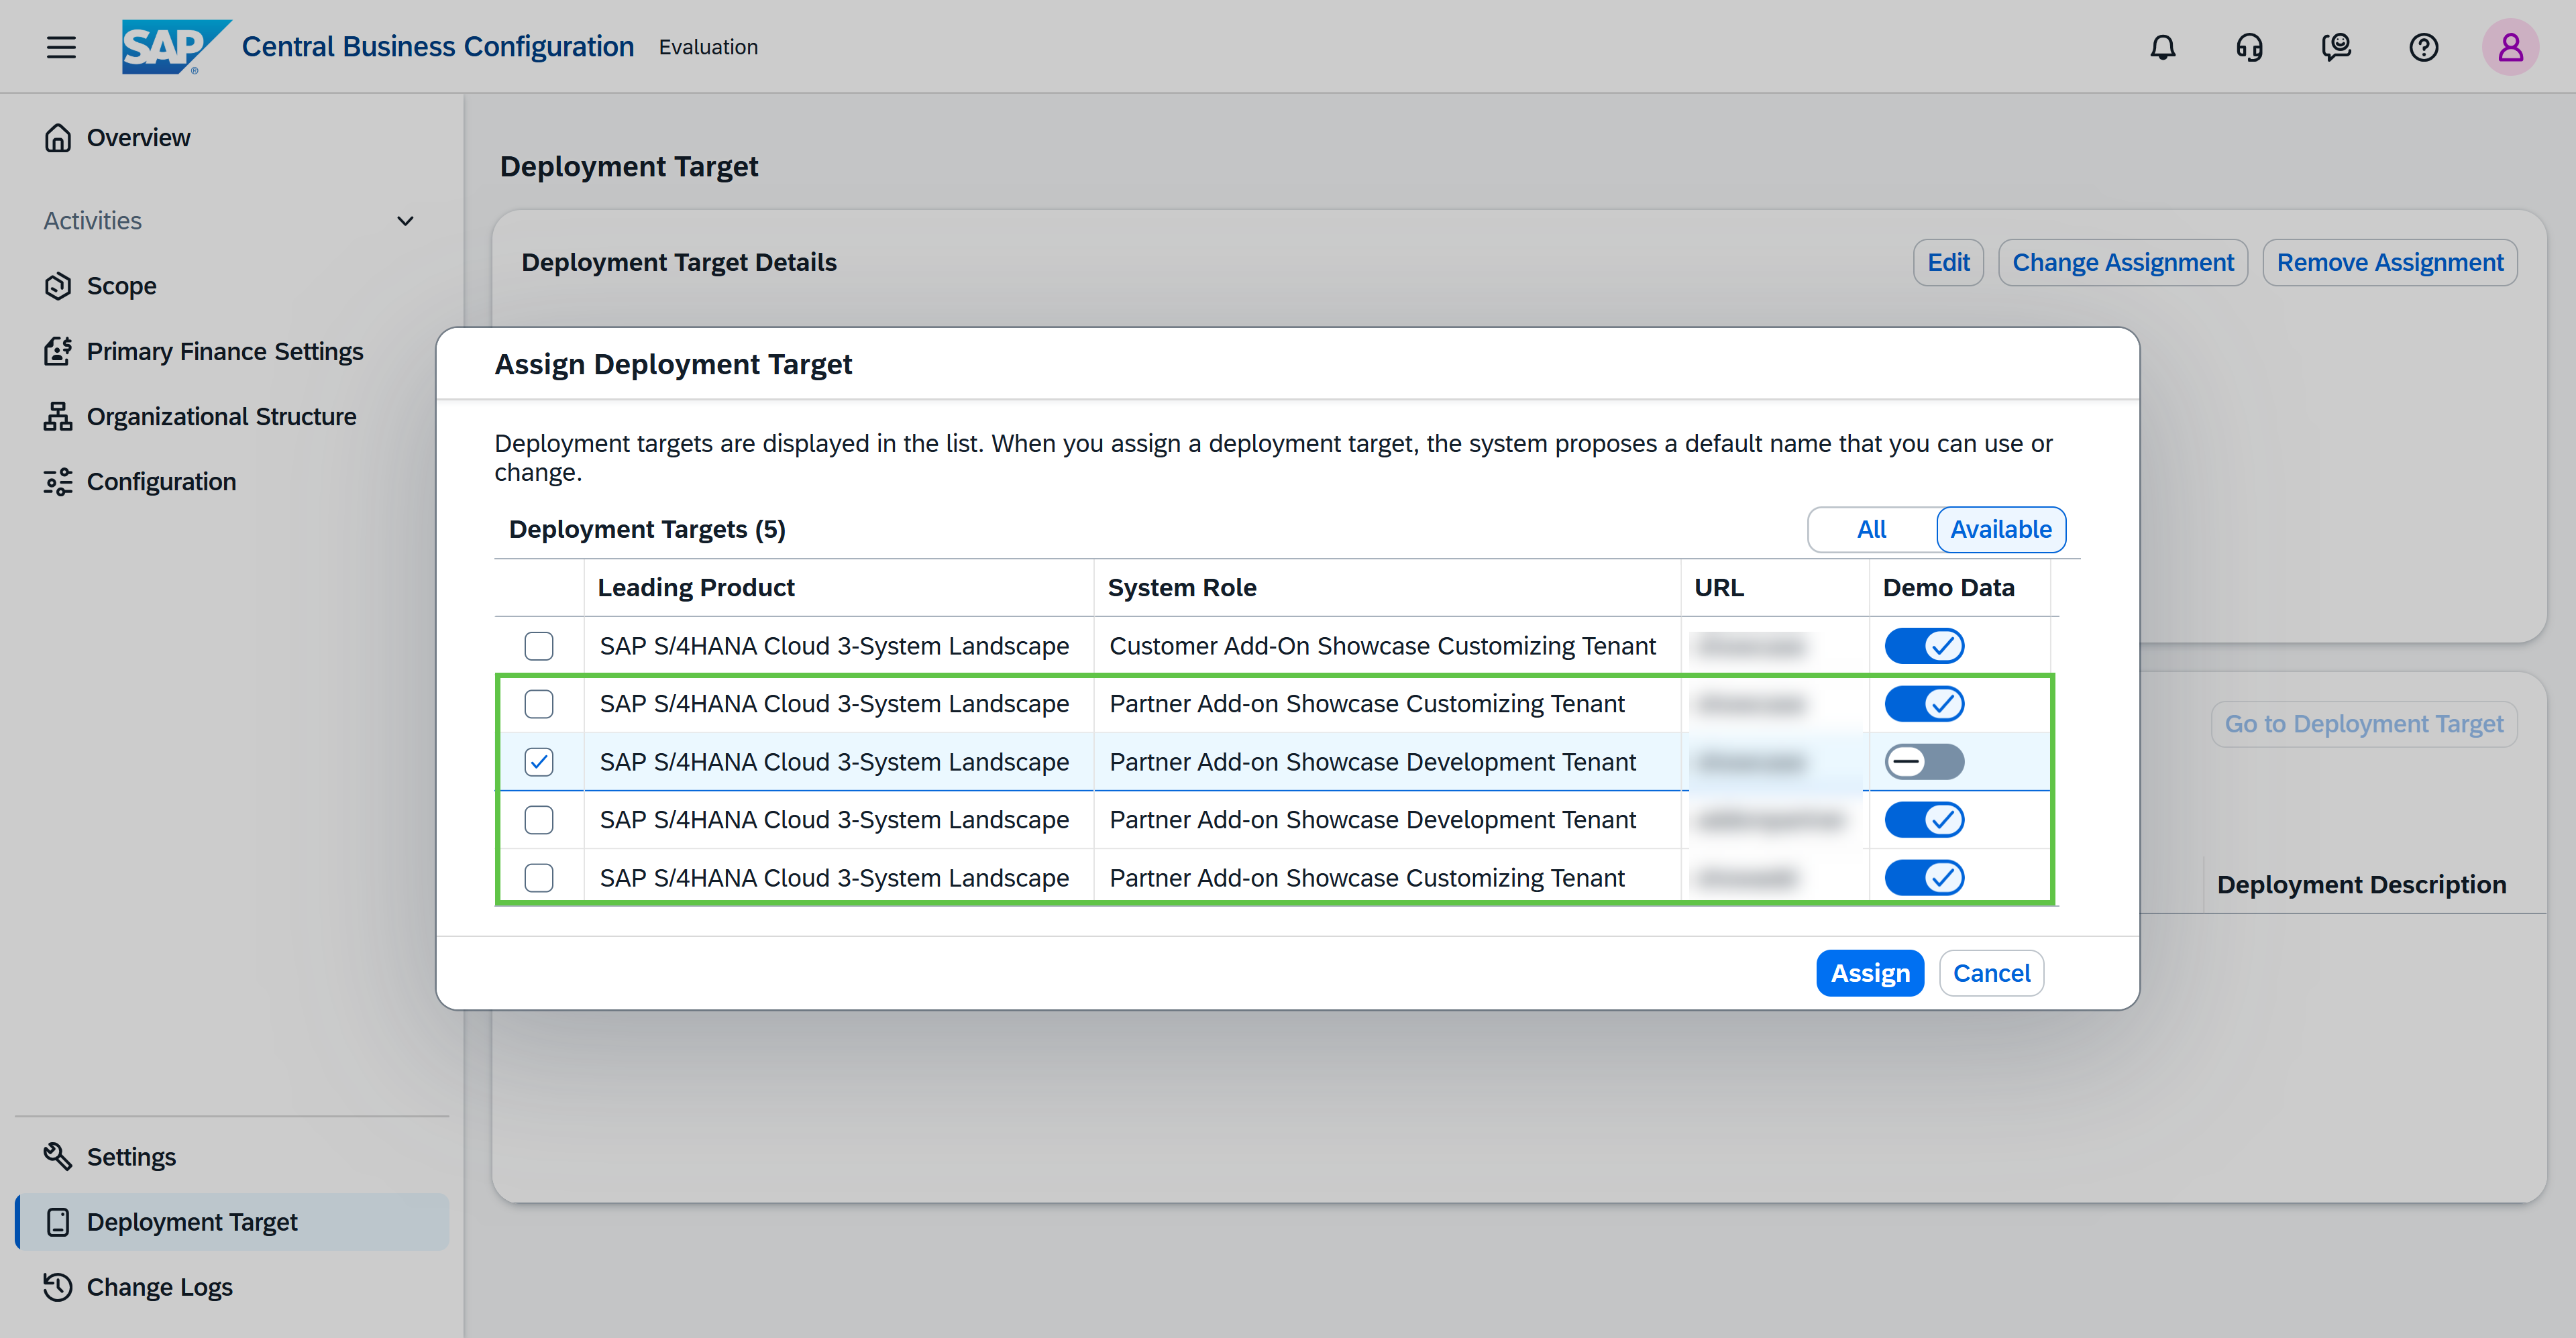Click the Change Assignment button

pos(2122,262)
